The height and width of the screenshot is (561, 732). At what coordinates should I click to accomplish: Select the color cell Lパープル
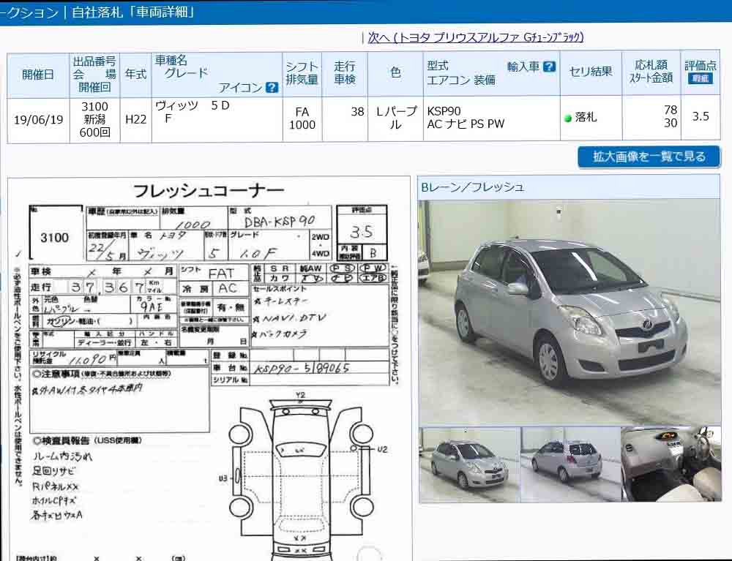(395, 118)
